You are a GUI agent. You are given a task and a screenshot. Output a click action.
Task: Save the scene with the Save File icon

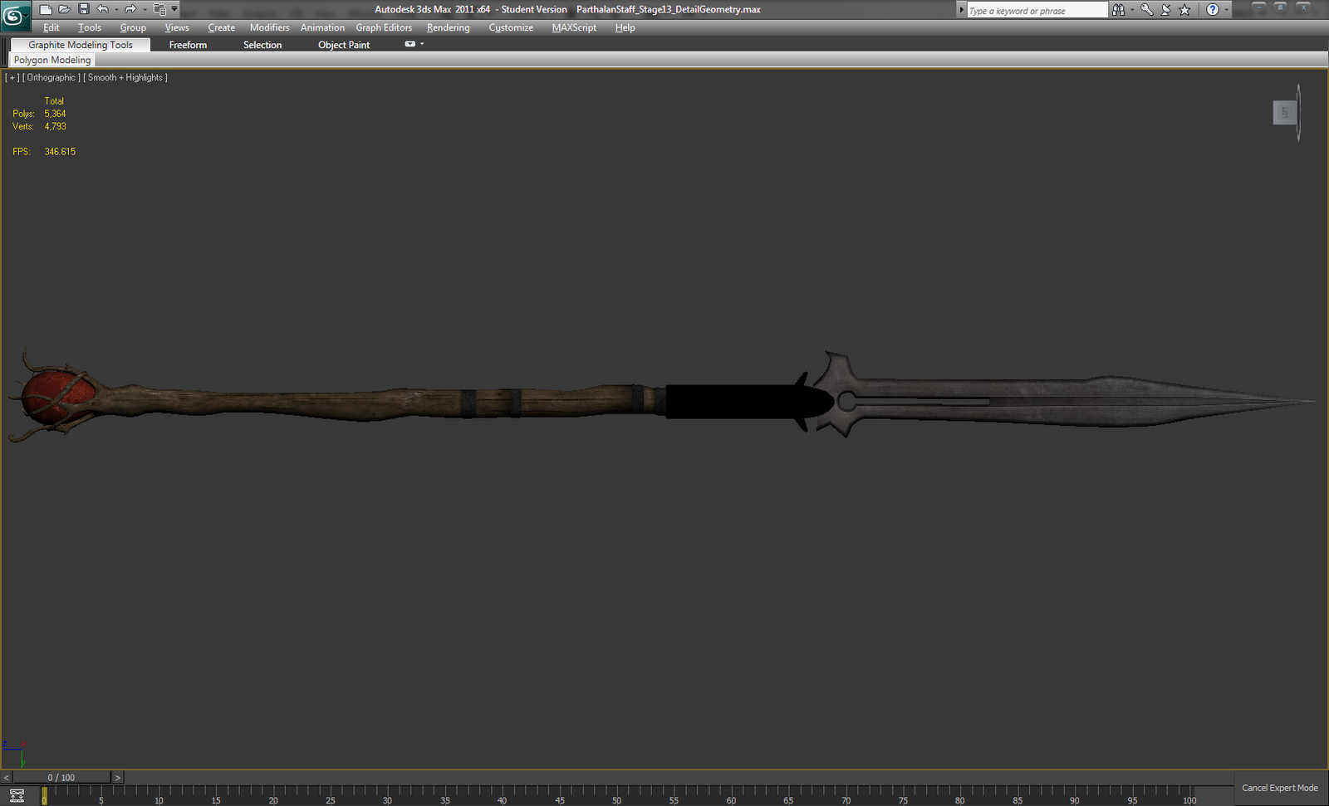(83, 9)
